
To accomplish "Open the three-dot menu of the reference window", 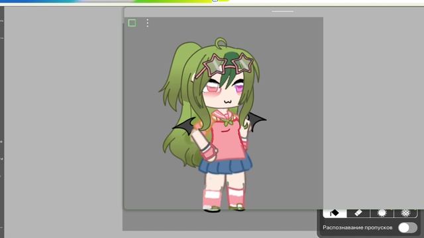I will [147, 23].
